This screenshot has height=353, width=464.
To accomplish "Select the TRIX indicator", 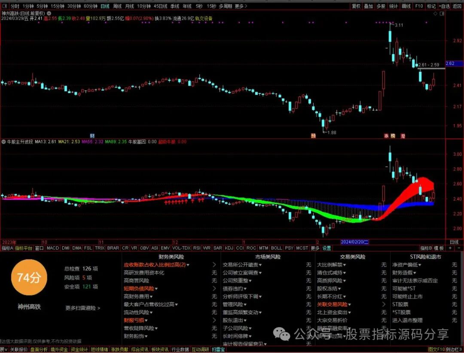I will (99, 248).
